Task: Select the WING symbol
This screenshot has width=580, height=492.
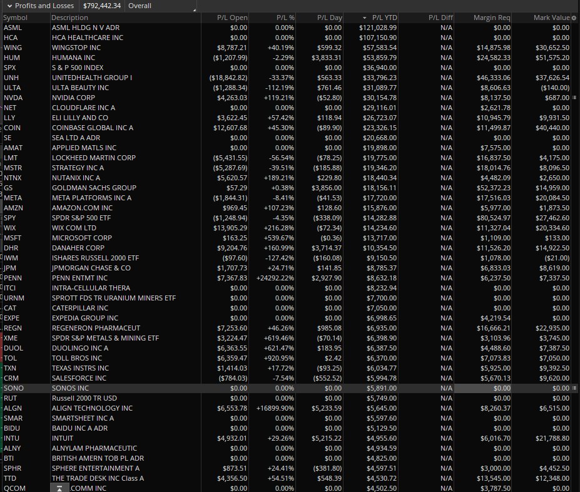Action: [13, 48]
